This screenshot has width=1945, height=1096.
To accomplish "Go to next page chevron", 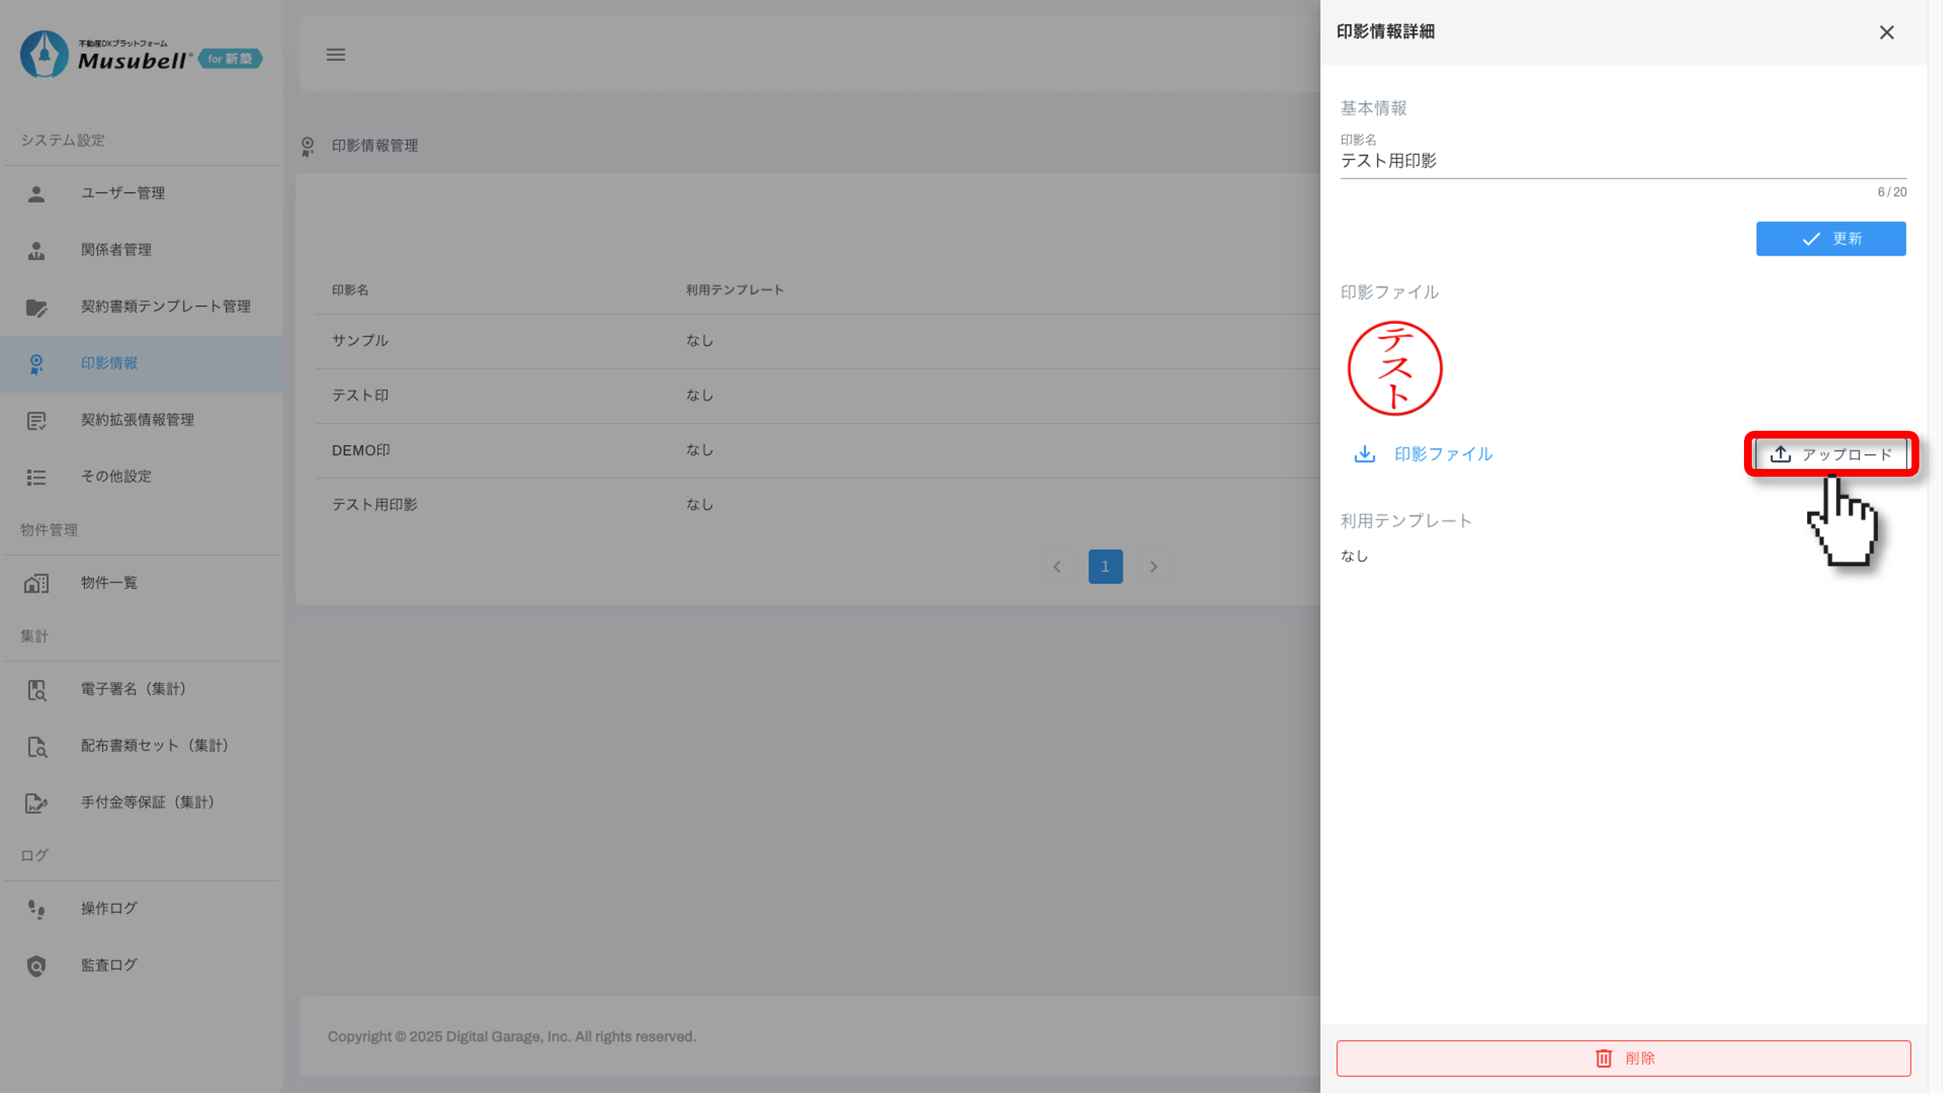I will click(x=1154, y=566).
